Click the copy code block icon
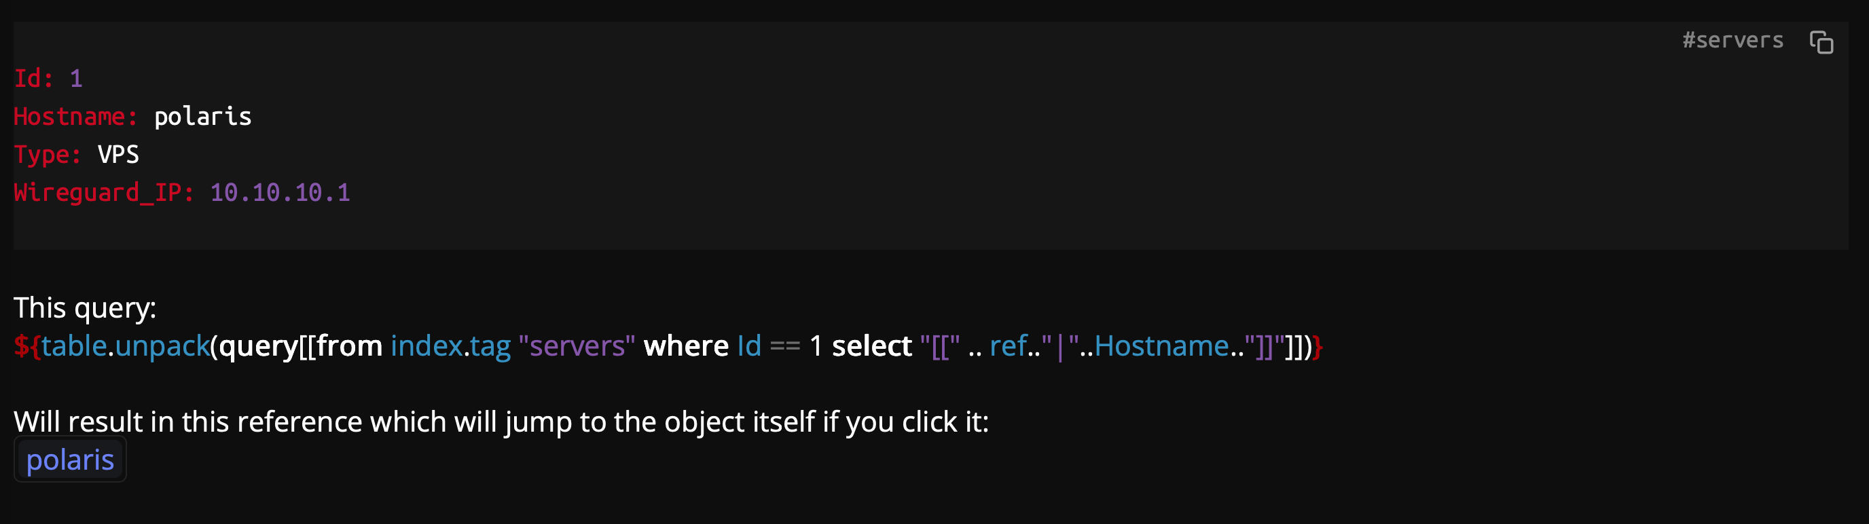This screenshot has height=524, width=1869. point(1821,42)
